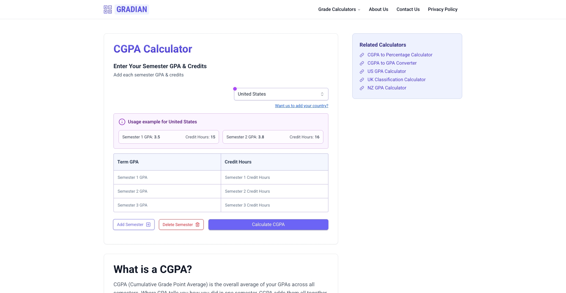Expand the Grade Calculators menu

339,9
